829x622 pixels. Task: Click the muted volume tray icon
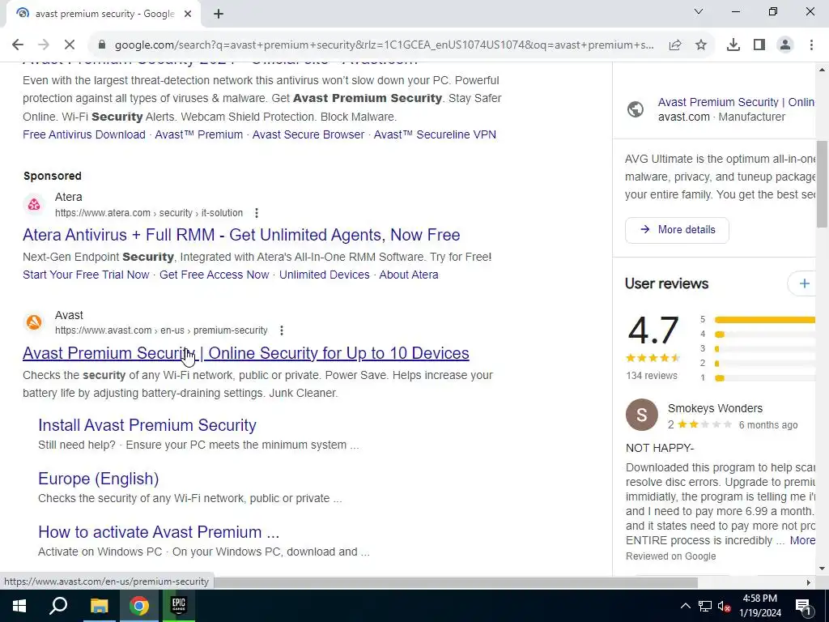[723, 606]
